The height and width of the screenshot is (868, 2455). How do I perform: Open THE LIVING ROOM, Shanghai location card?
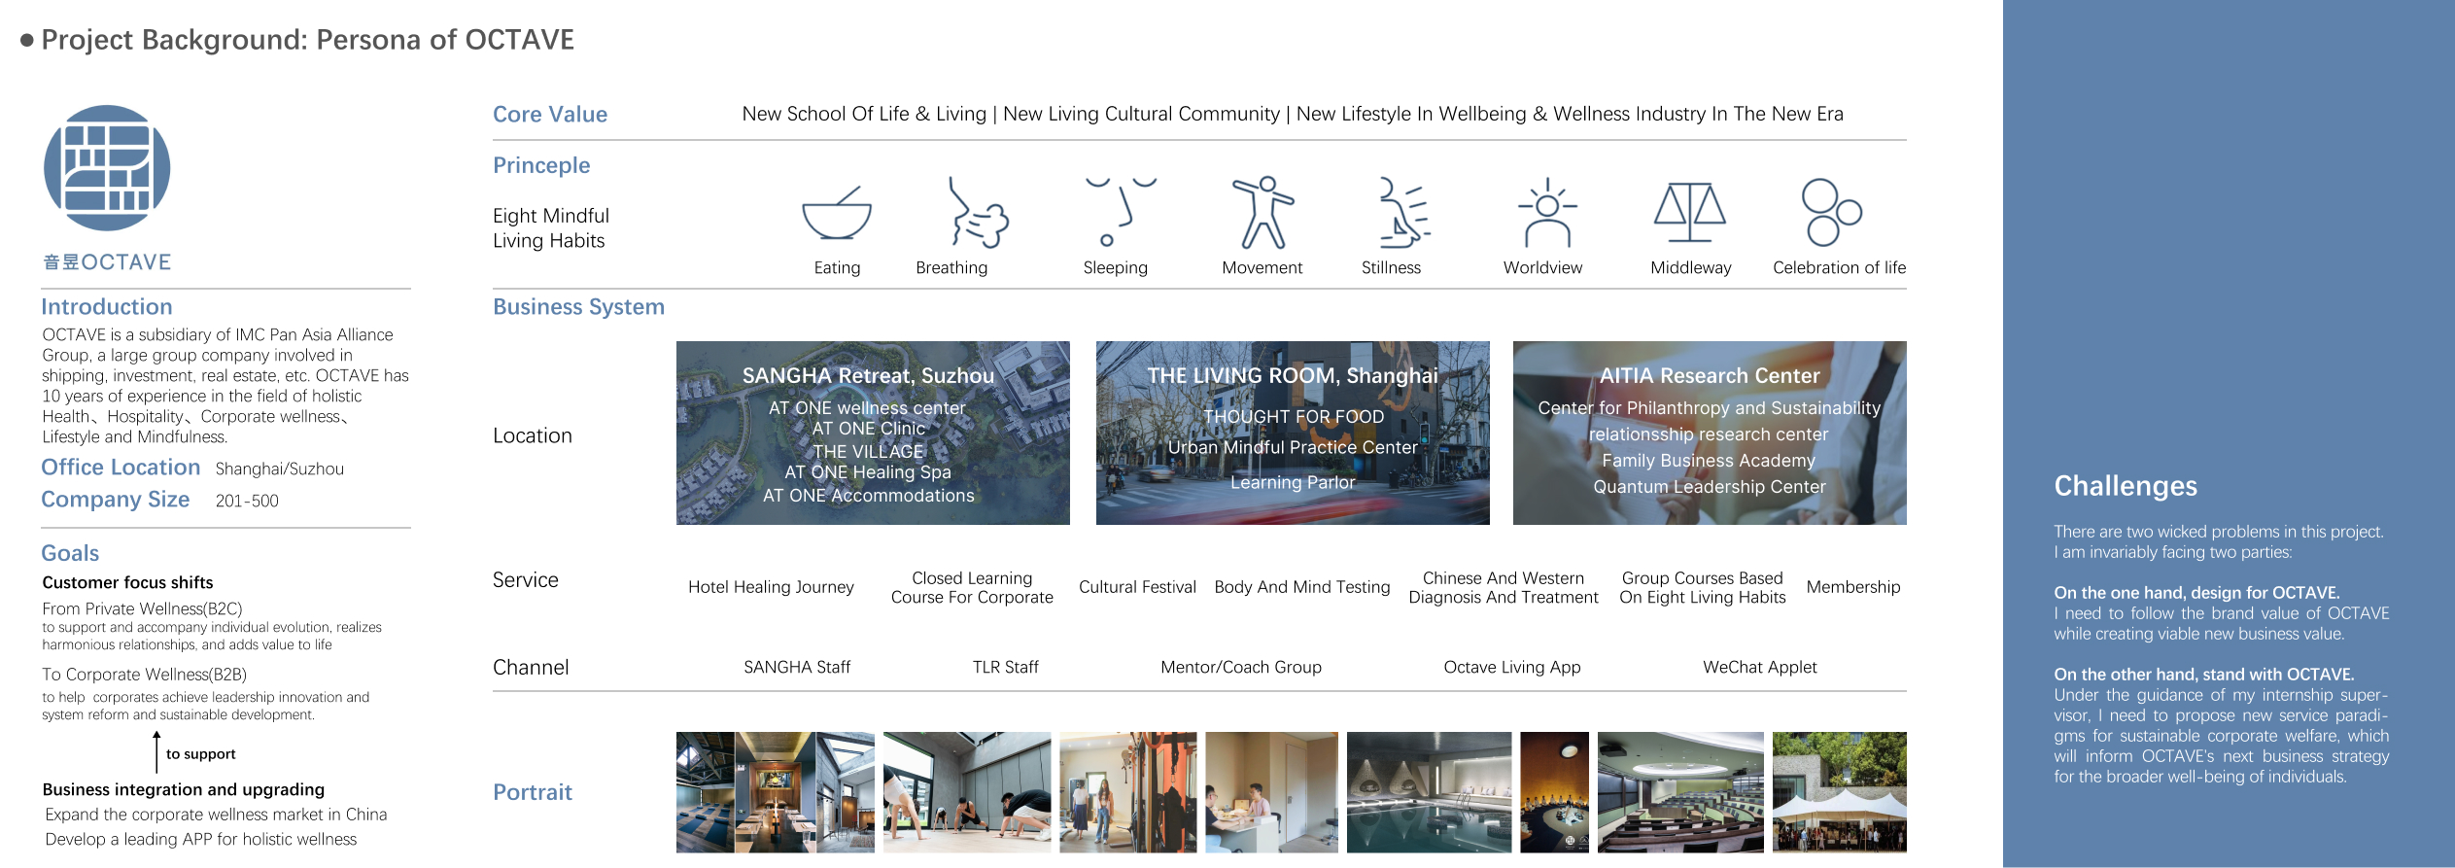click(1293, 433)
